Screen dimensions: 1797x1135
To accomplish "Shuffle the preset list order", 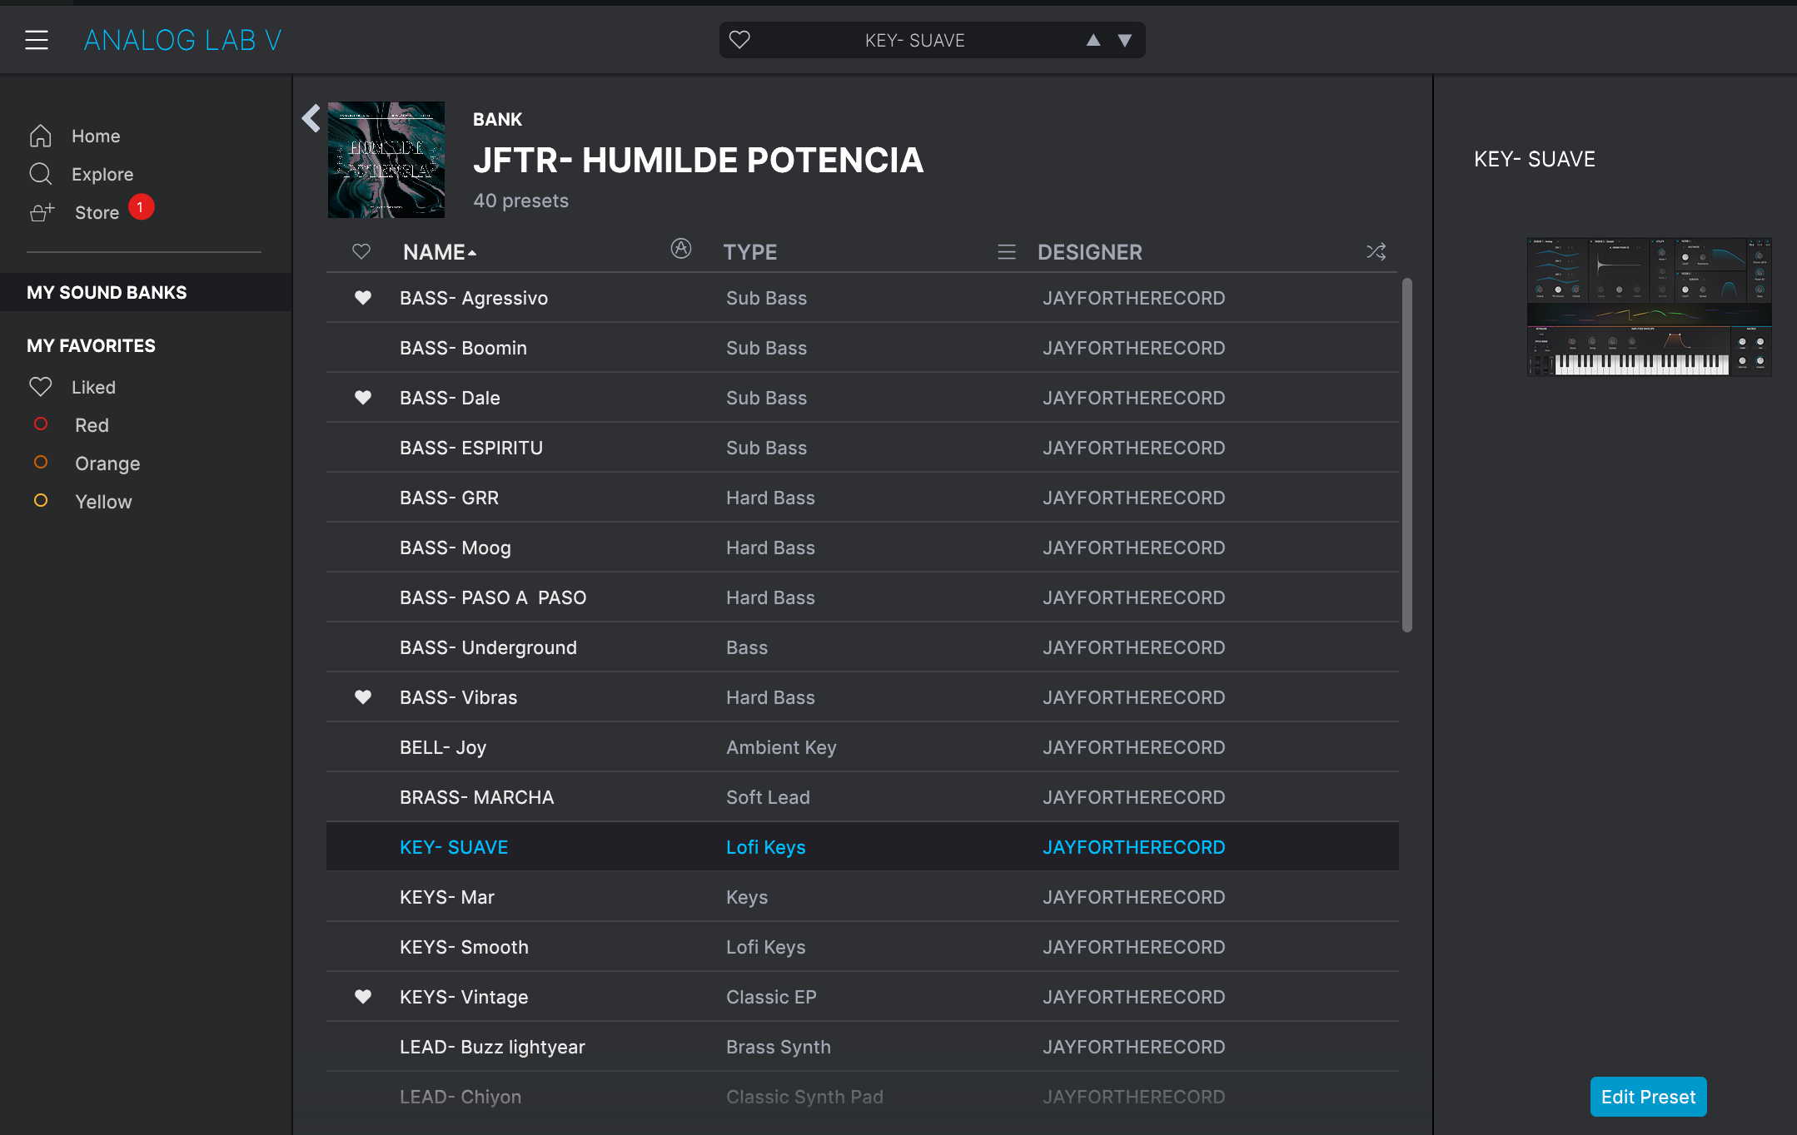I will (x=1376, y=251).
